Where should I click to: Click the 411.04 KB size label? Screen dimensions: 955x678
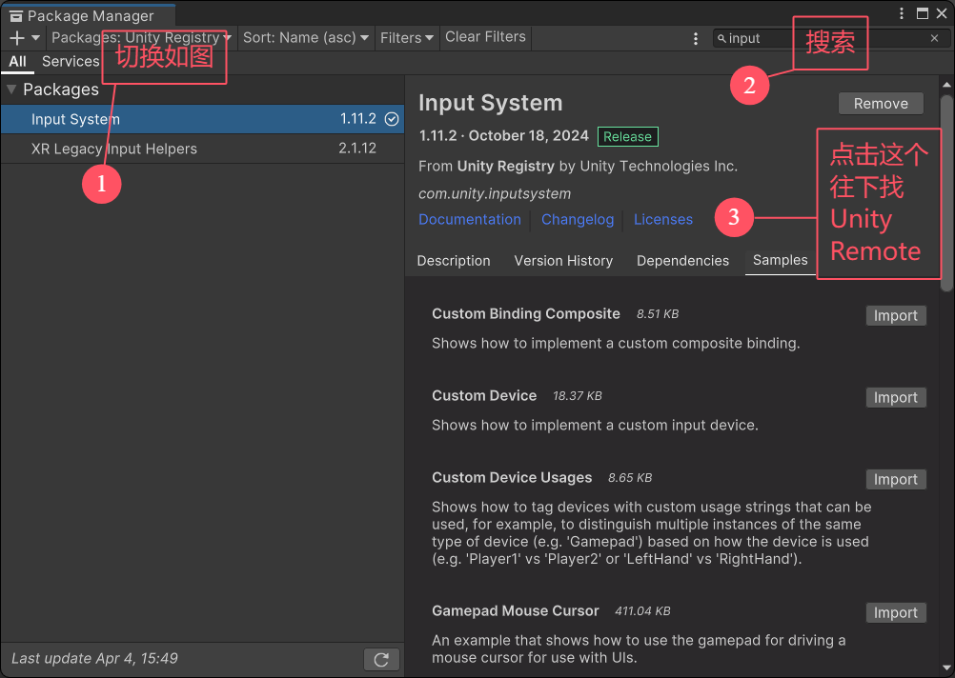(642, 611)
